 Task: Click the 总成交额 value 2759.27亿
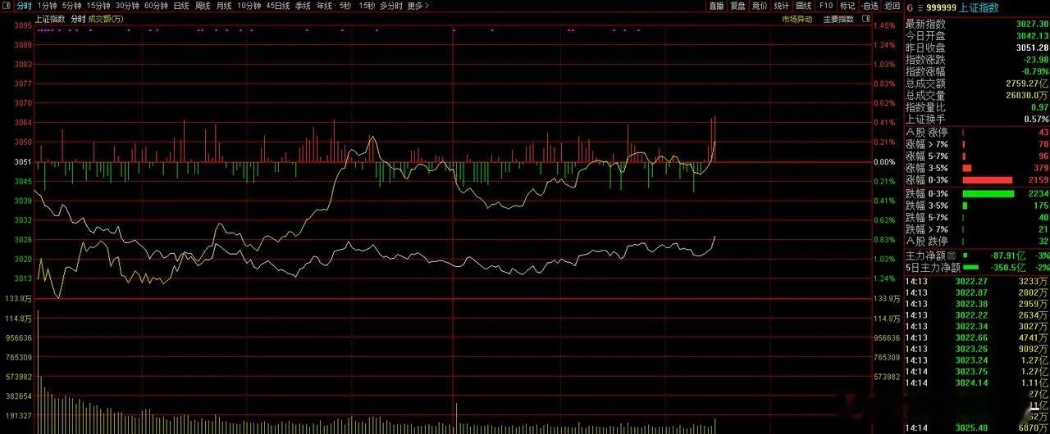pos(1029,83)
